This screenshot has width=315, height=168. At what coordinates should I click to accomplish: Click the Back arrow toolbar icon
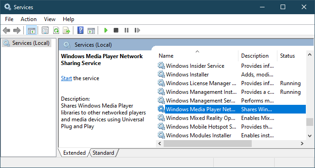6,31
